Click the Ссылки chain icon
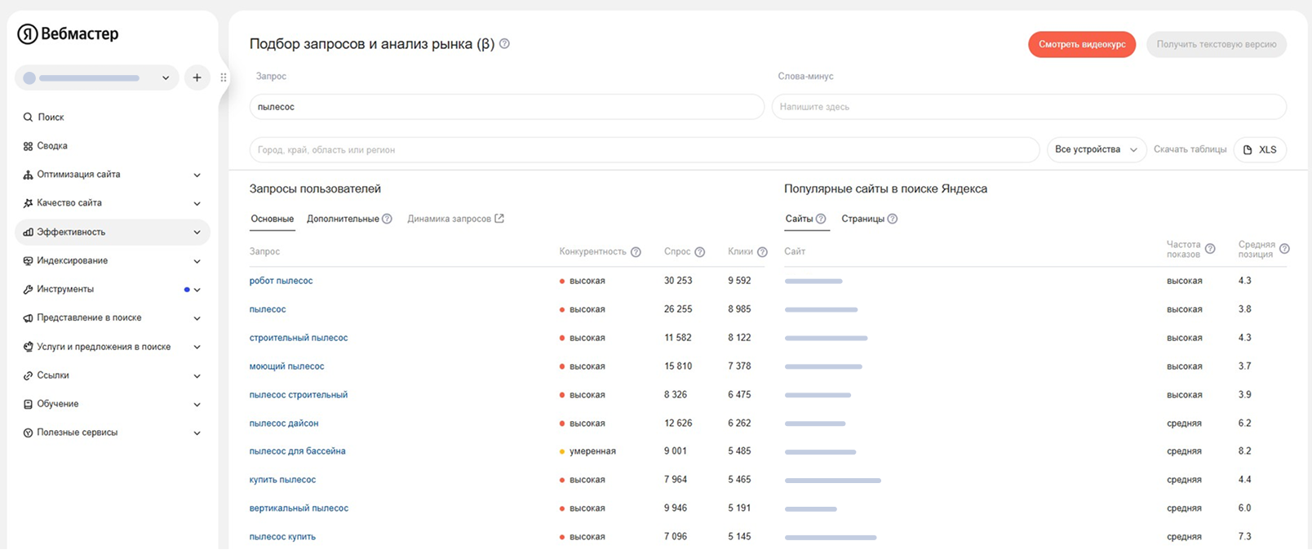Image resolution: width=1312 pixels, height=550 pixels. pyautogui.click(x=28, y=376)
